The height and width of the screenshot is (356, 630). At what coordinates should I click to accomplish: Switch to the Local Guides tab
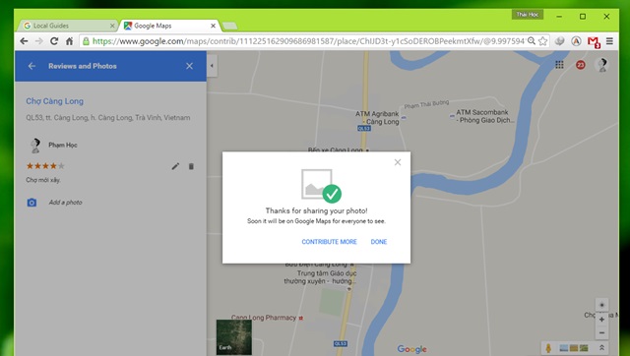pyautogui.click(x=69, y=26)
